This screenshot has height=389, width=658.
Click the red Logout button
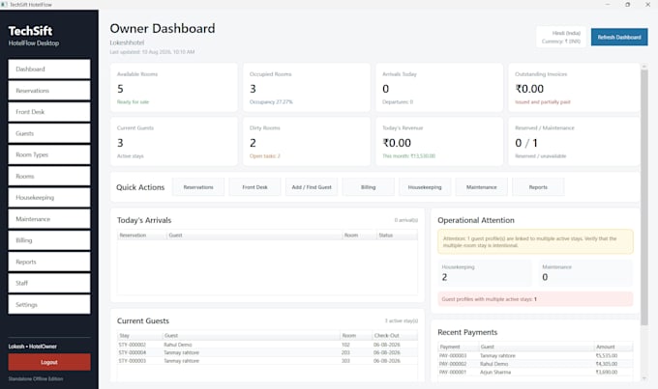click(49, 362)
